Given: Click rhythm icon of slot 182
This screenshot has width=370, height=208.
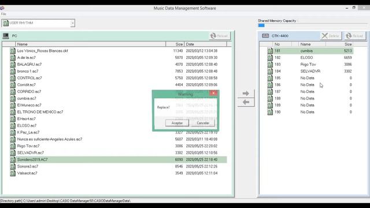Looking at the screenshot, I should coord(270,58).
